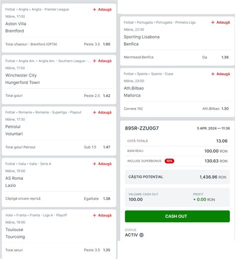Click the ACTIV status info icon

tap(141, 235)
